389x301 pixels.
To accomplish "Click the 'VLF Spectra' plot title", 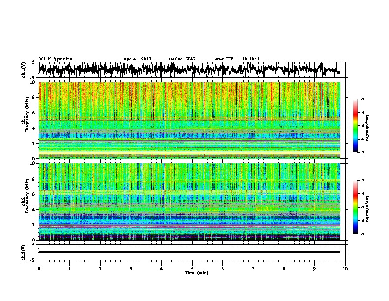I will 56,59.
